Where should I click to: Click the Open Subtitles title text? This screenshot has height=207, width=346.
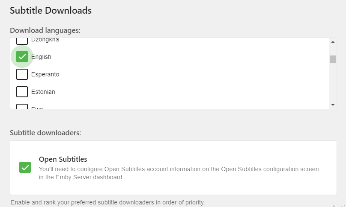(x=63, y=159)
